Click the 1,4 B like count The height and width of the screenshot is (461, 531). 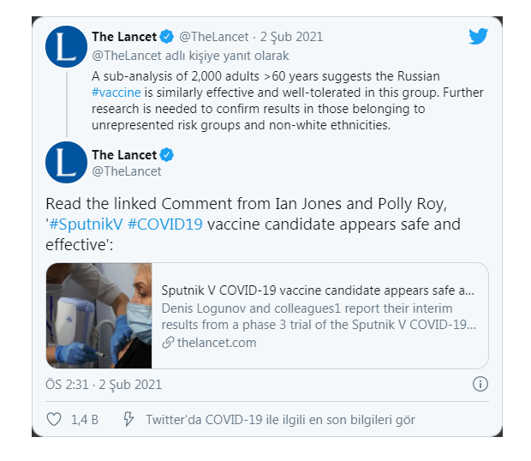[85, 420]
